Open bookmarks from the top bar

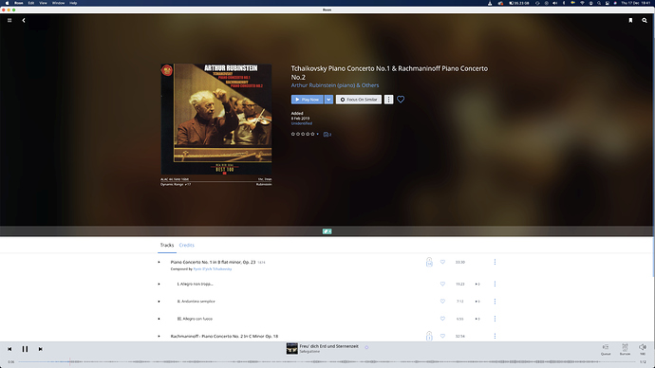[630, 20]
